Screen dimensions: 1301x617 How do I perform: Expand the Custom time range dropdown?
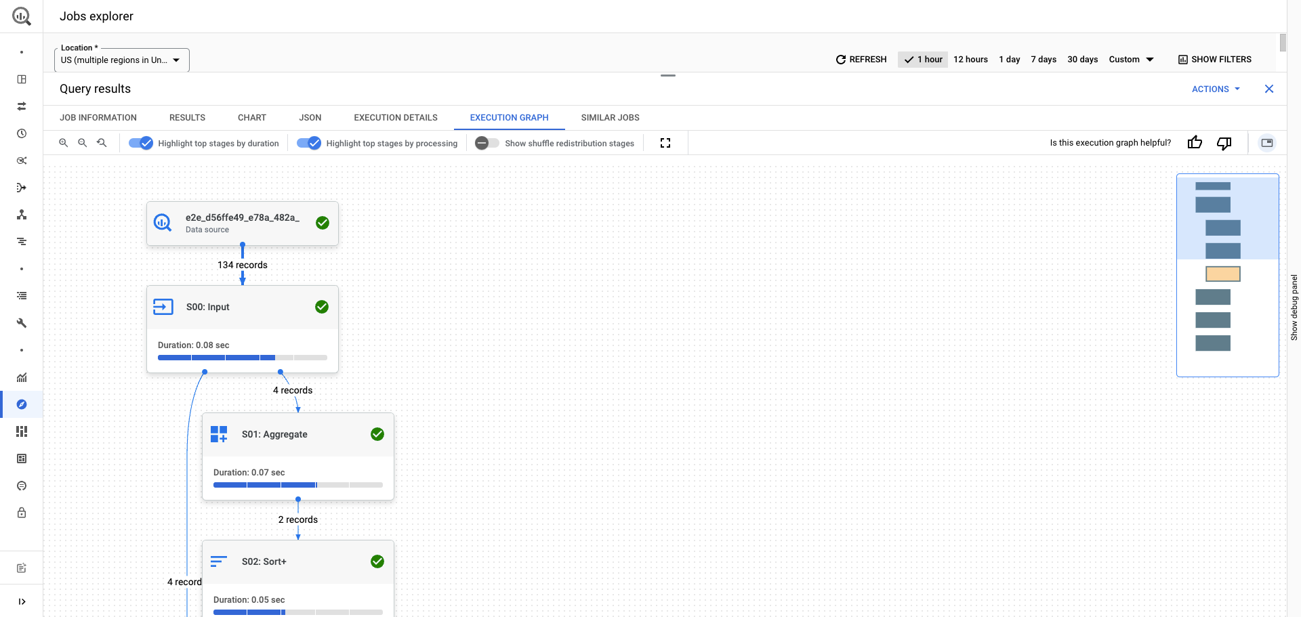(1131, 60)
